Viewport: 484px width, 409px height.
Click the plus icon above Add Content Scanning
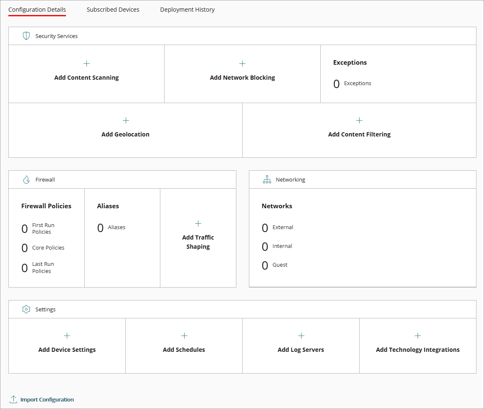point(86,63)
